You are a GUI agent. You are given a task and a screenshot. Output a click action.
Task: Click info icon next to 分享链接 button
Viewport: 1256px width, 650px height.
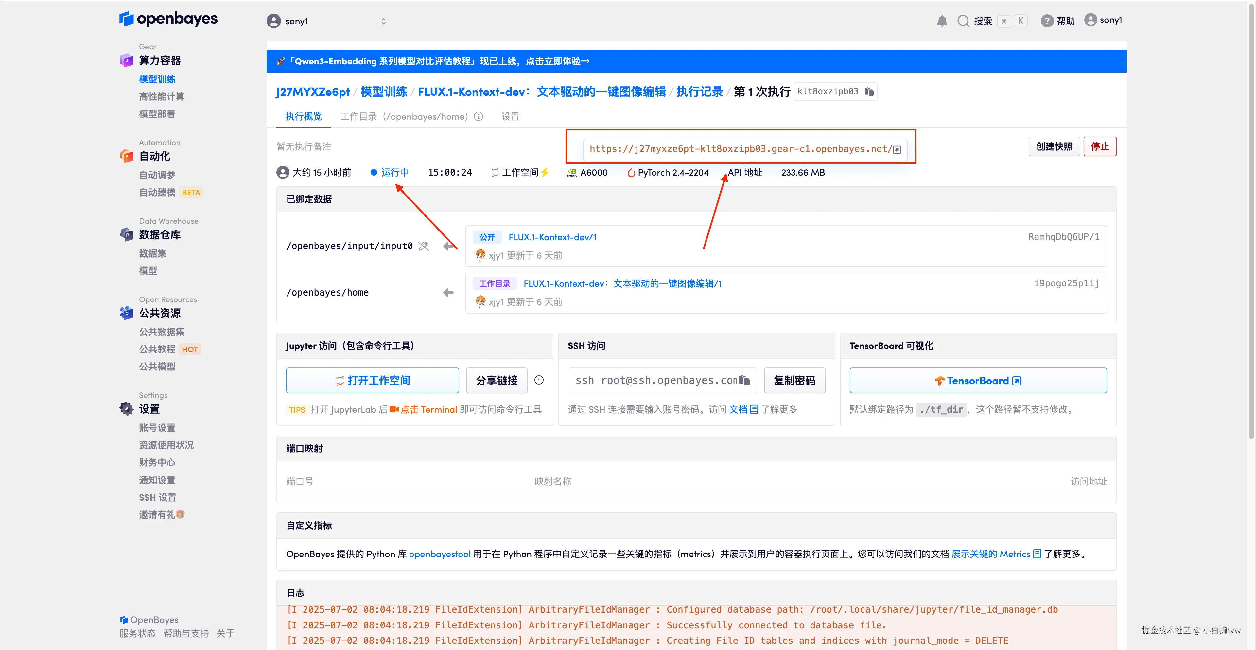click(539, 380)
